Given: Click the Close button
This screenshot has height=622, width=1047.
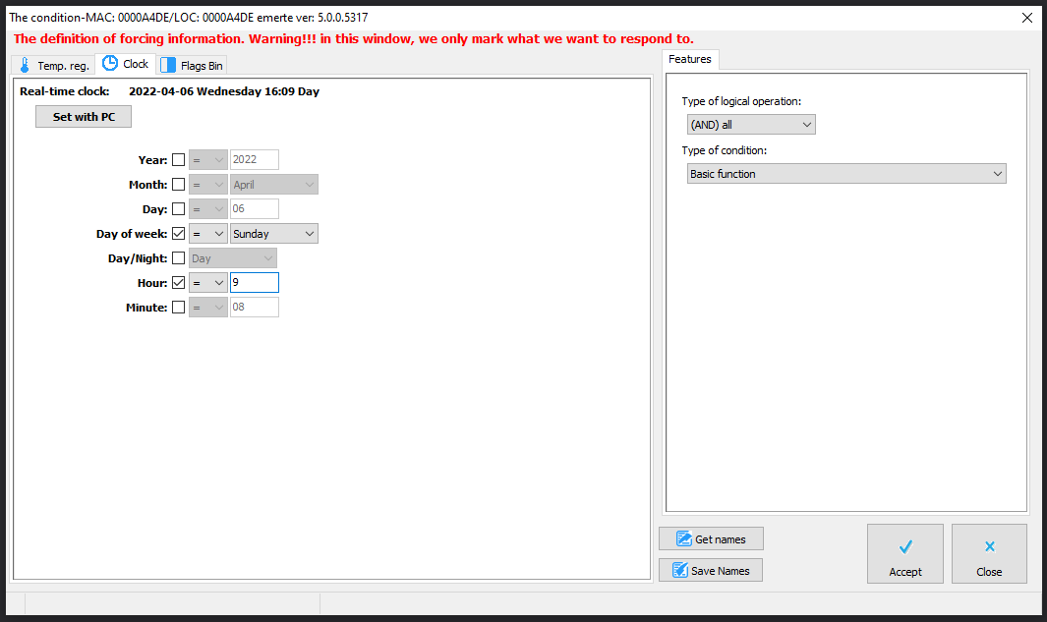Looking at the screenshot, I should click(990, 554).
